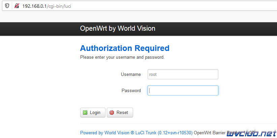
Task: Select the 'Please enter your username and password.' text
Action: 122,57
